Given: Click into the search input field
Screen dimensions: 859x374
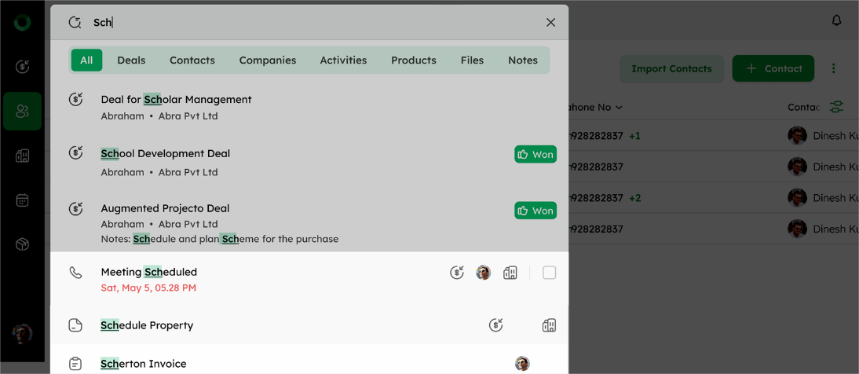Looking at the screenshot, I should (314, 23).
